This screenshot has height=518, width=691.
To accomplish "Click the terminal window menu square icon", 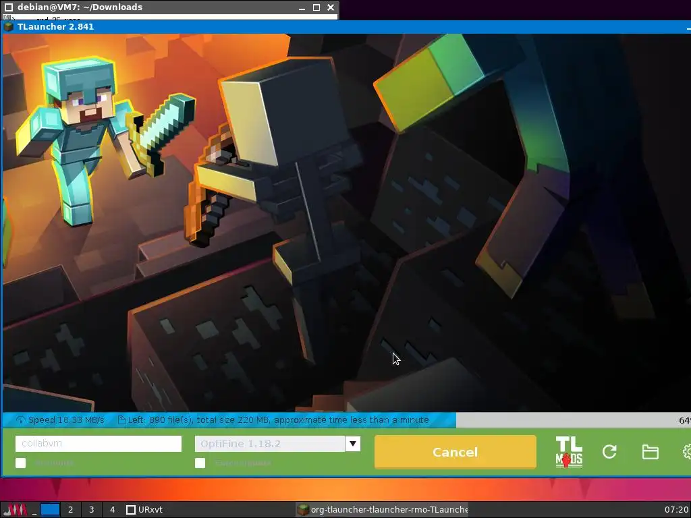I will click(8, 7).
